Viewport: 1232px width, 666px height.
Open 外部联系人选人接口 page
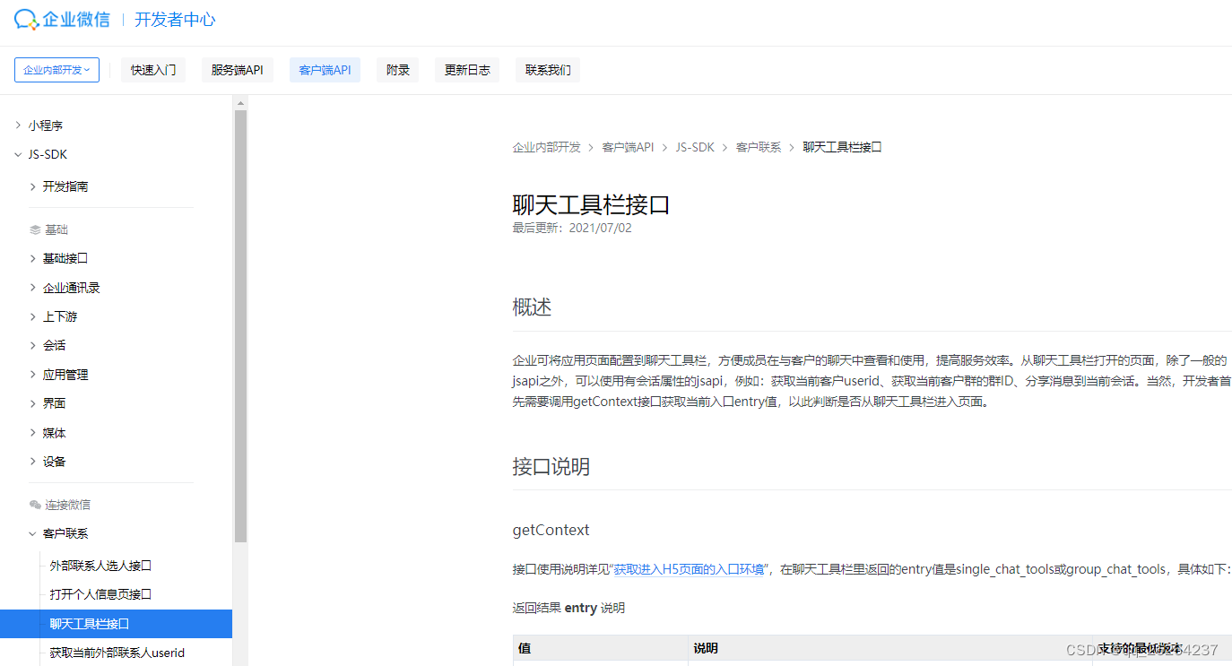pos(100,566)
